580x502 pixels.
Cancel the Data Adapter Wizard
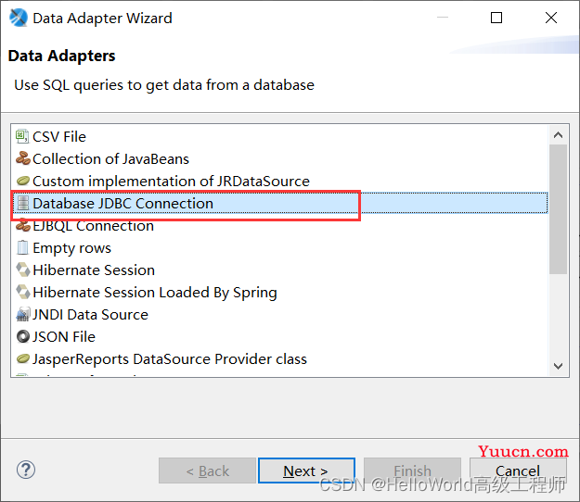(518, 471)
